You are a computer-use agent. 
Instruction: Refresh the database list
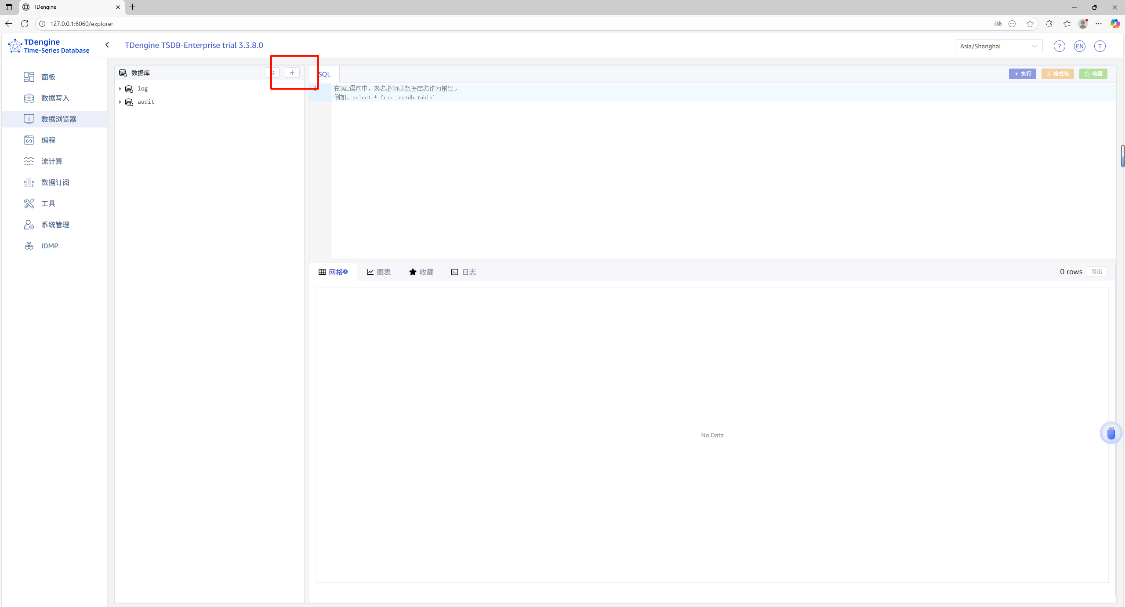272,73
